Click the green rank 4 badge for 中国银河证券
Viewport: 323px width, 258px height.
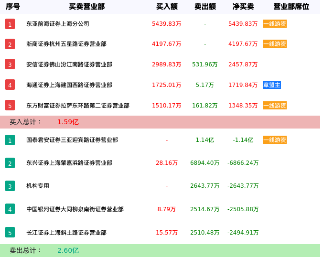[10, 209]
